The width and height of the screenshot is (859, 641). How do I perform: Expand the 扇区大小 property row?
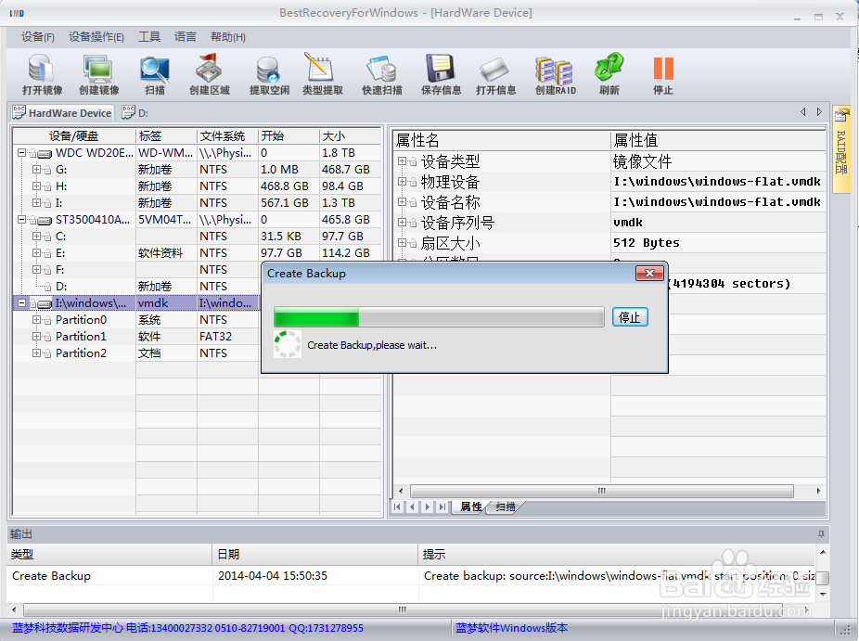402,243
